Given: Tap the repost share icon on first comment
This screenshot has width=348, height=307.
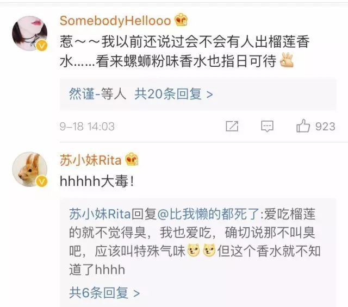Looking at the screenshot, I should point(232,126).
